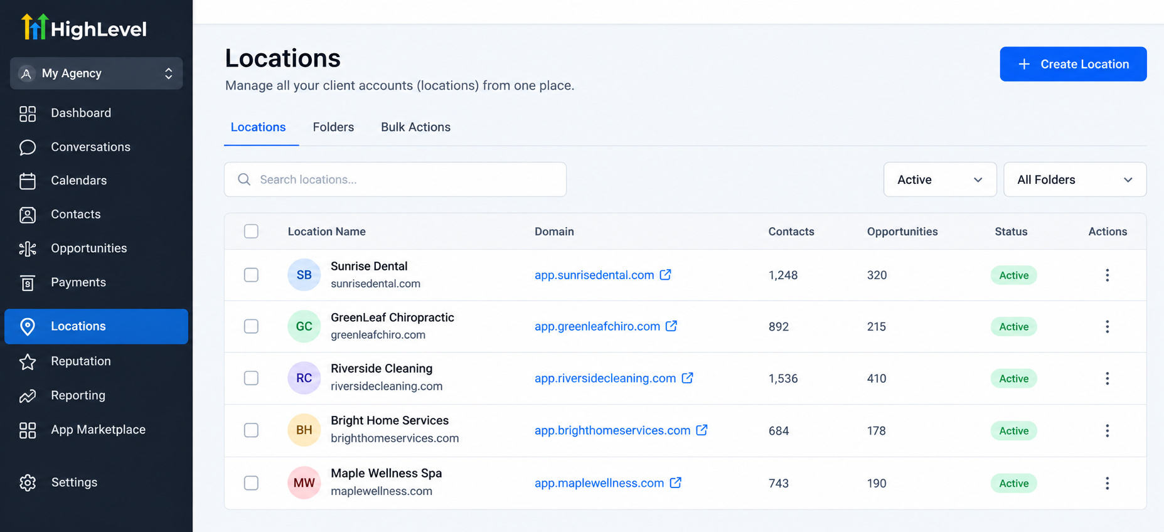Switch to the Folders tab

[333, 127]
